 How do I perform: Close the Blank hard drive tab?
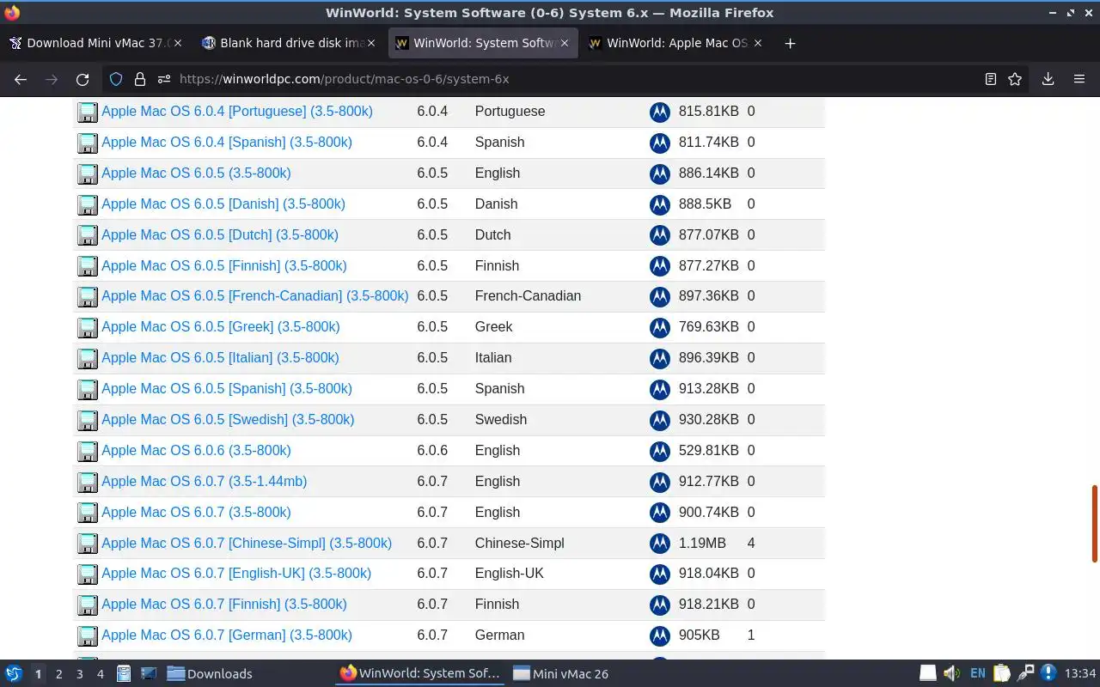(371, 43)
